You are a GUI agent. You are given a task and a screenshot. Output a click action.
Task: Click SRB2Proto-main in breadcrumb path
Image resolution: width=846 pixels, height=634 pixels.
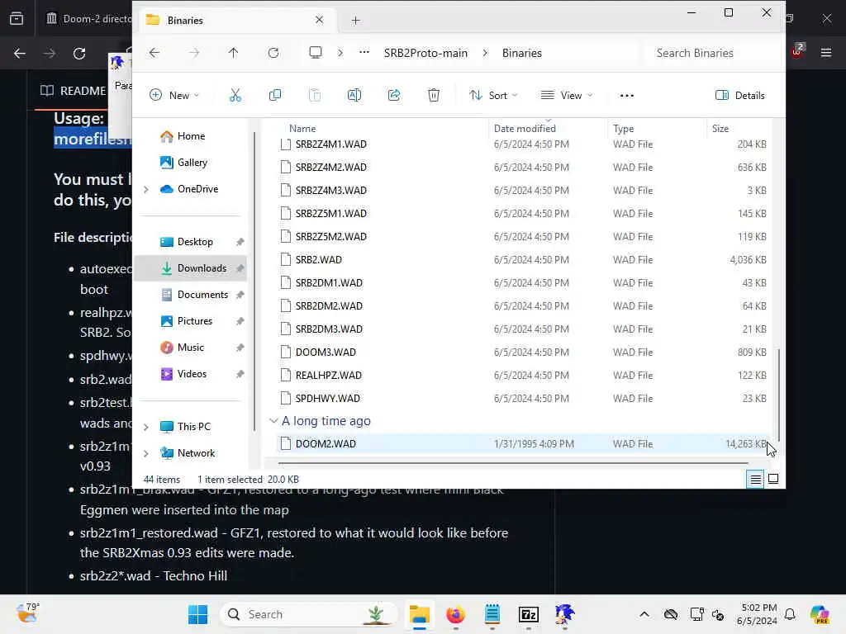[425, 53]
